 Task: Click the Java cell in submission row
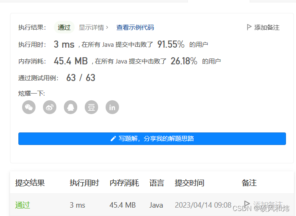[x=156, y=205]
